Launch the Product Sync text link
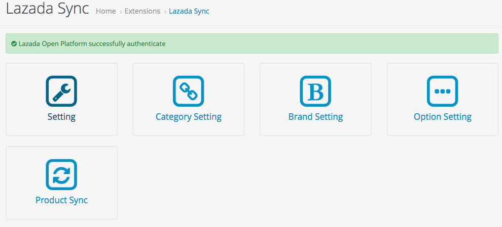This screenshot has height=227, width=502. click(x=61, y=200)
